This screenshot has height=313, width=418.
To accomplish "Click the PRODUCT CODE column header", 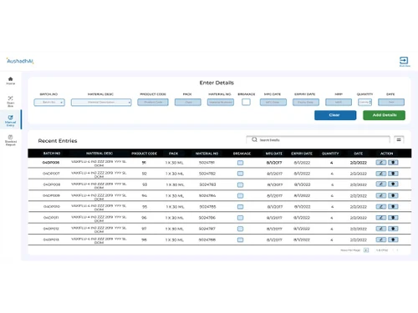I will pos(144,154).
